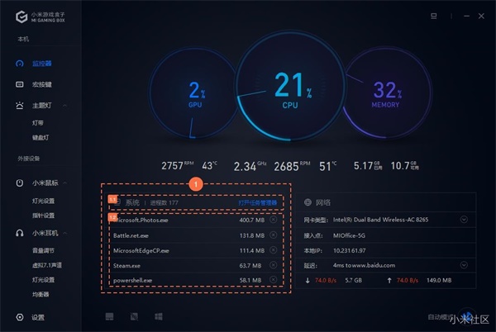This screenshot has width=496, height=332.
Task: Toggle the Windows key lock icon
Action: coord(159,316)
